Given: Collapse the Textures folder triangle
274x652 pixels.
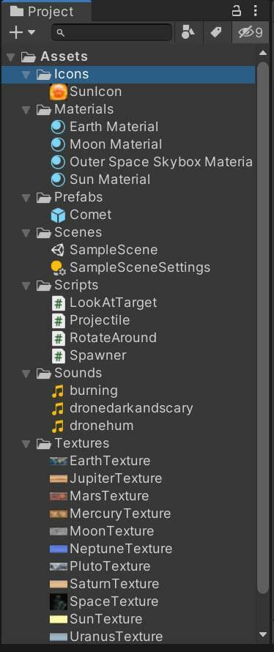Looking at the screenshot, I should (x=26, y=444).
